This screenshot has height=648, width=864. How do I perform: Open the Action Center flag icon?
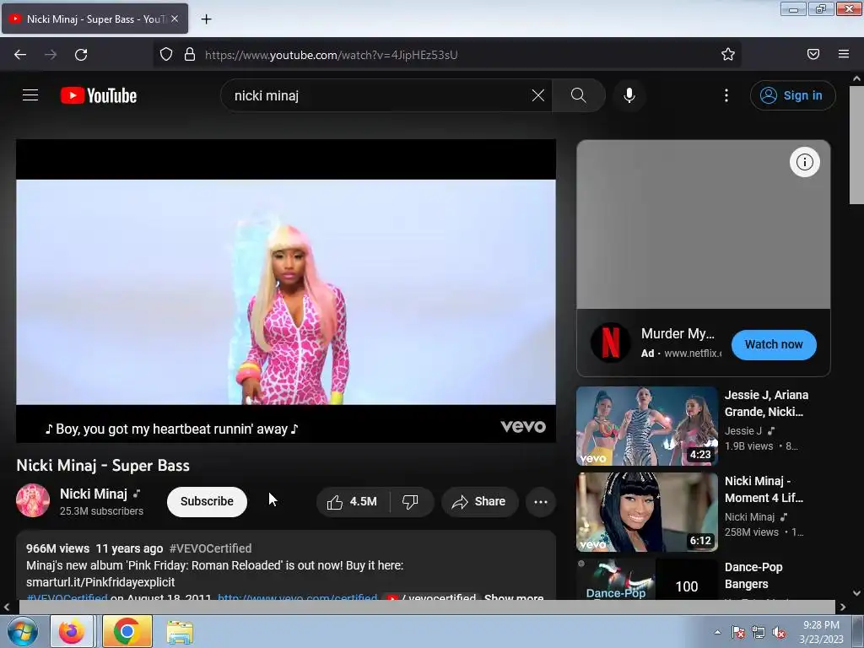coord(738,633)
